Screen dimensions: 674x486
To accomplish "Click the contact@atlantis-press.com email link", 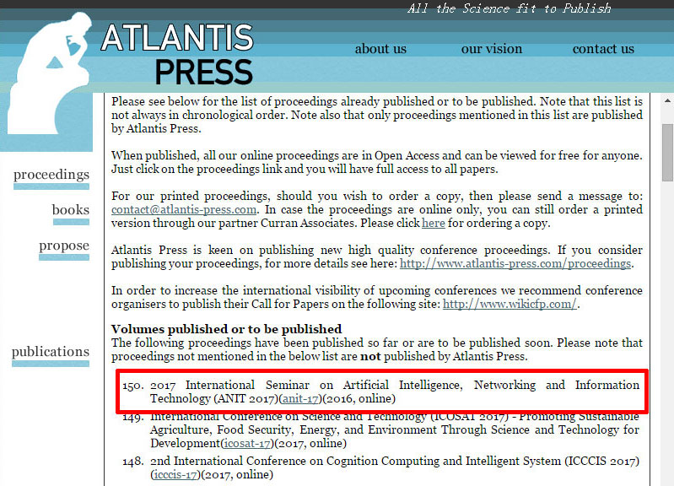I will click(184, 209).
